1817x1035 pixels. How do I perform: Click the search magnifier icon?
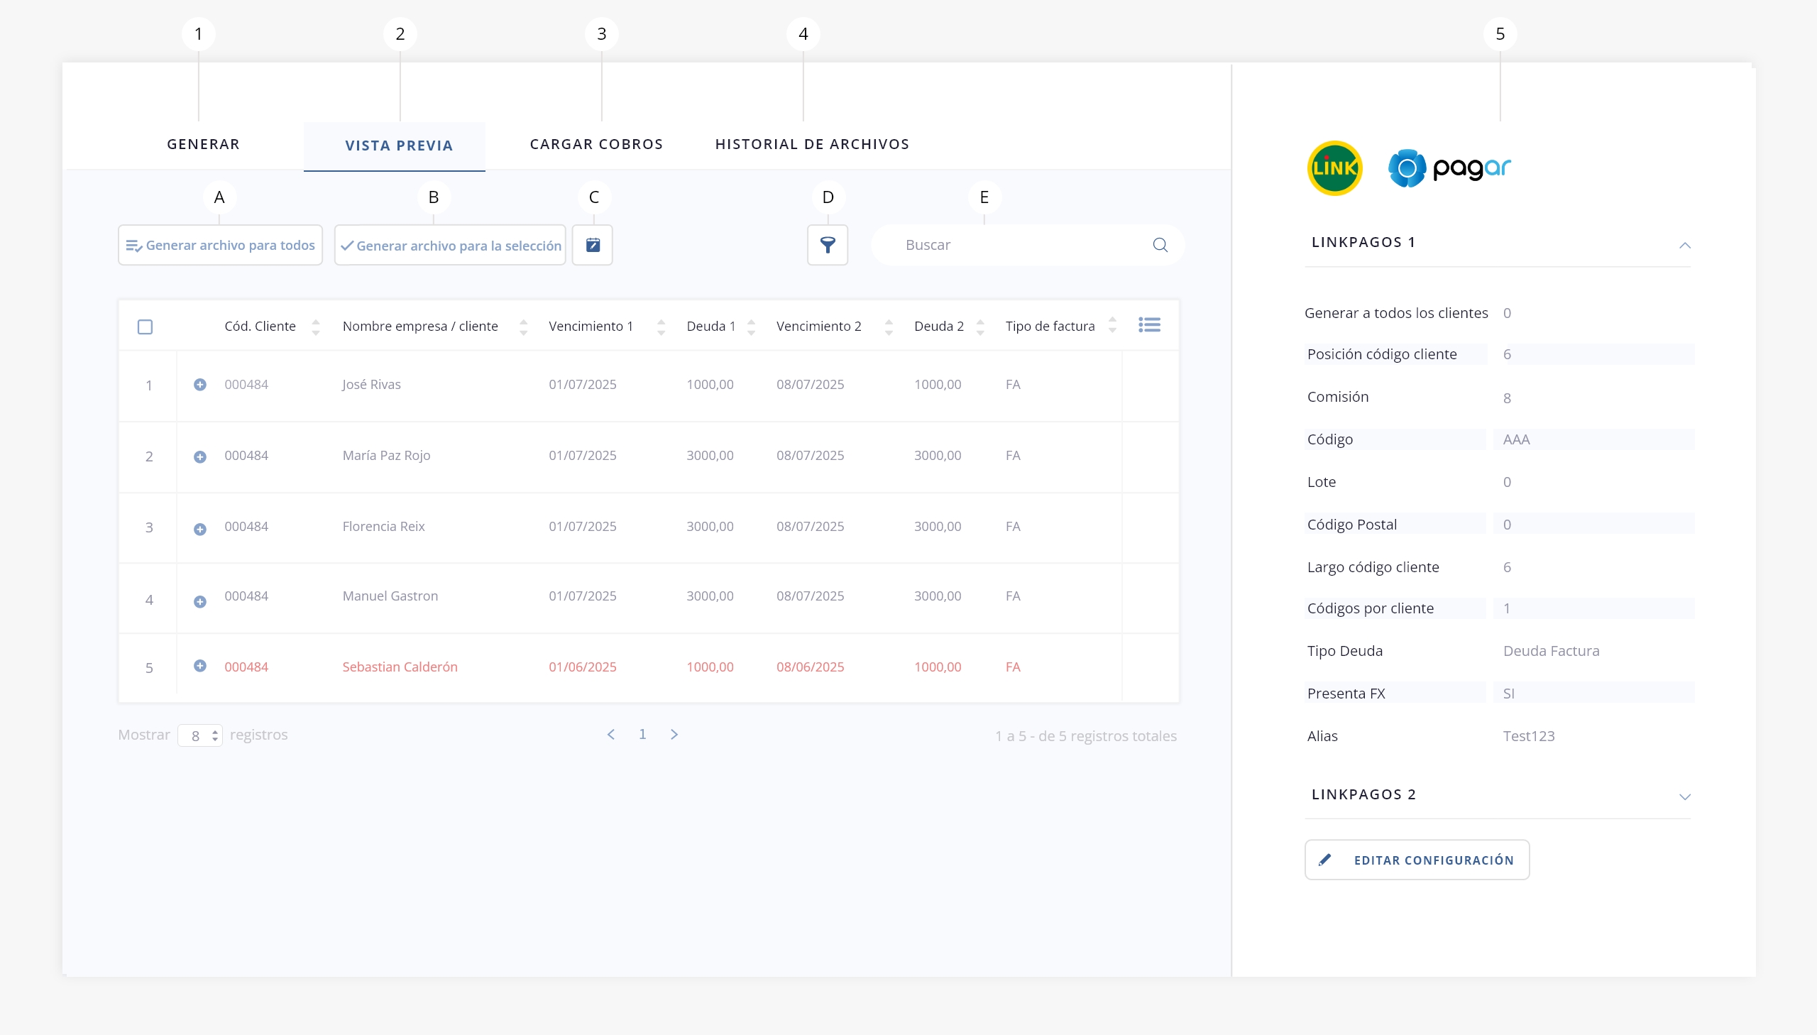click(1160, 245)
